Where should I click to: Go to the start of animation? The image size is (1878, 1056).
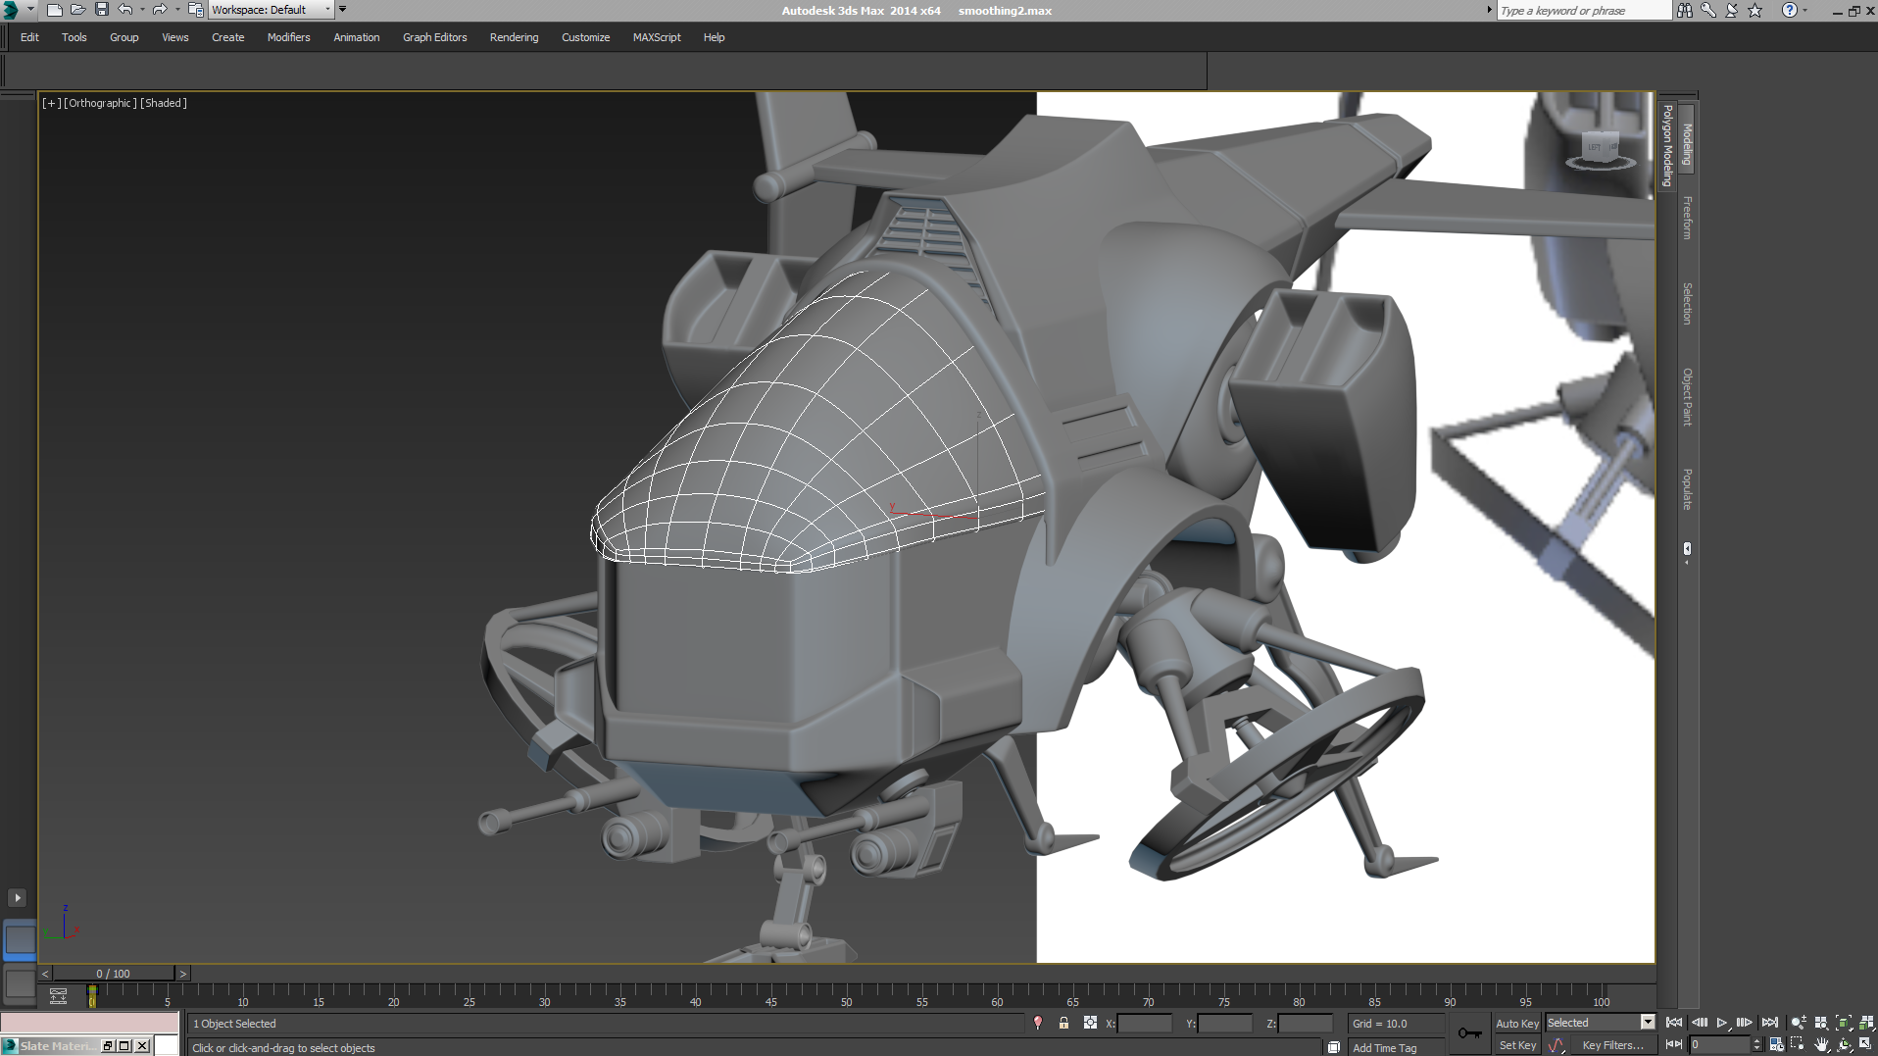tap(1674, 1023)
